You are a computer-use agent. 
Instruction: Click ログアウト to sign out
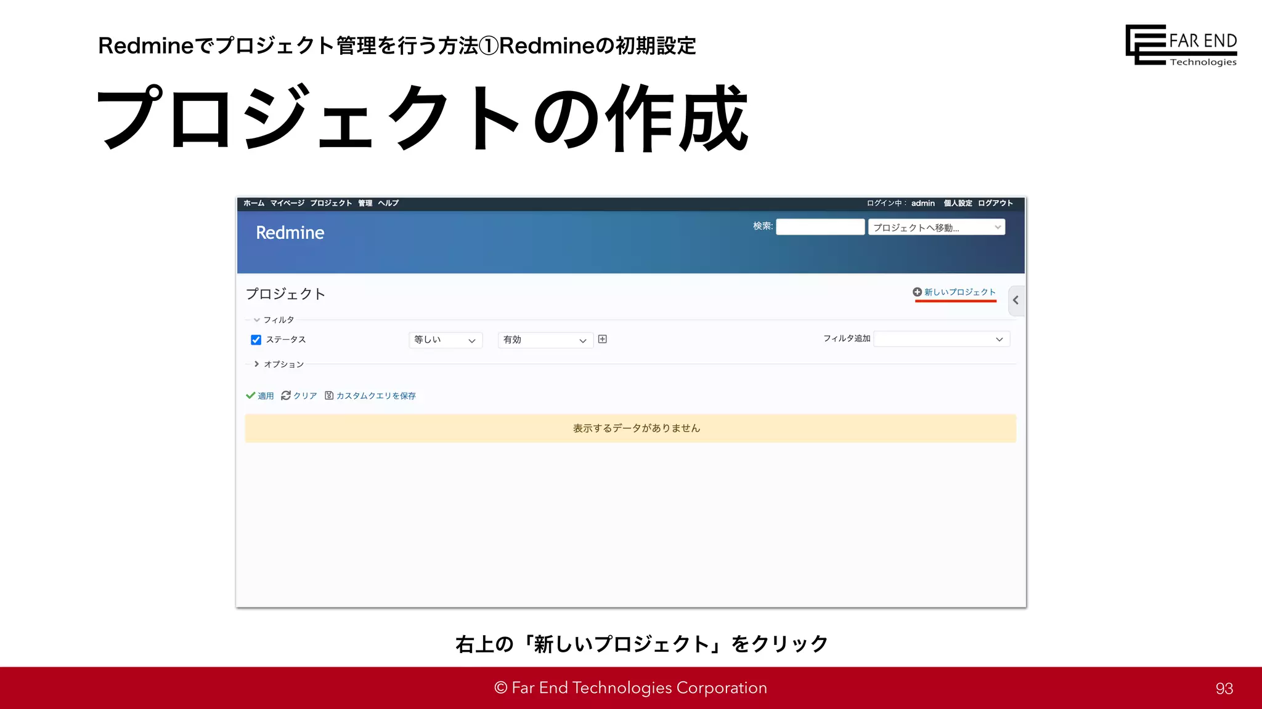(x=995, y=203)
